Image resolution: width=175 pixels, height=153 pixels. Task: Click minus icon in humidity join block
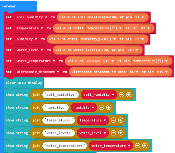click(x=101, y=107)
